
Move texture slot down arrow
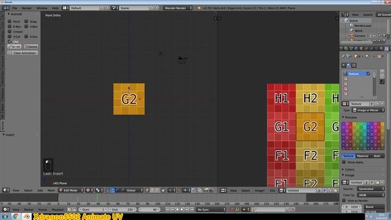tap(382, 76)
